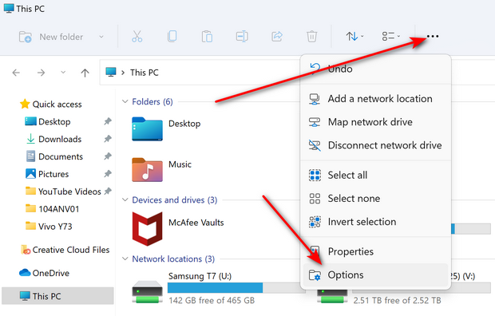
Task: Choose Invert selection from the menu
Action: pos(376,222)
